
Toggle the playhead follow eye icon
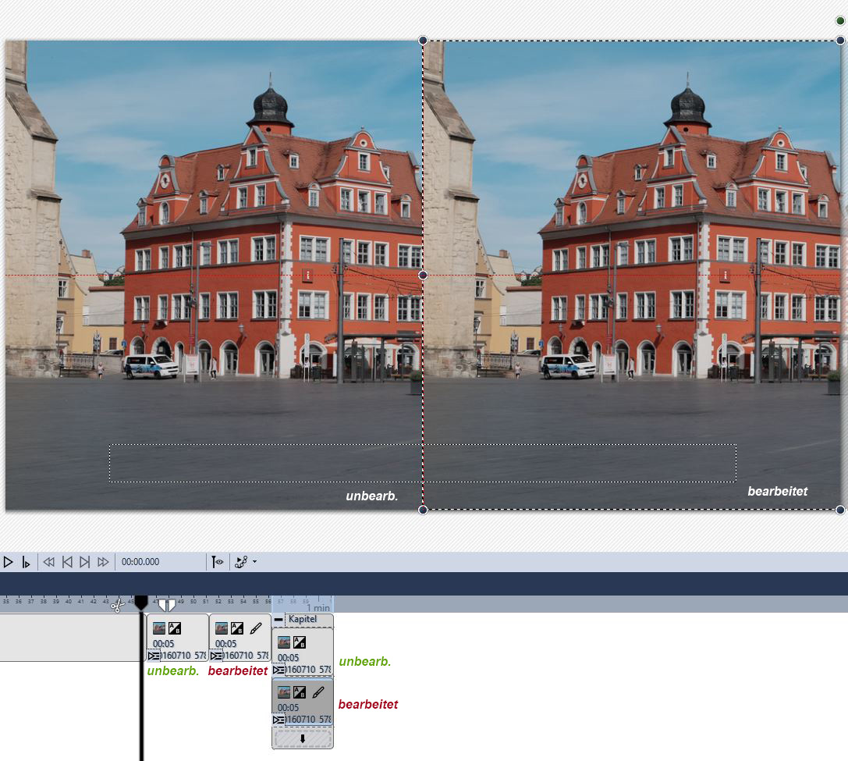coord(218,562)
